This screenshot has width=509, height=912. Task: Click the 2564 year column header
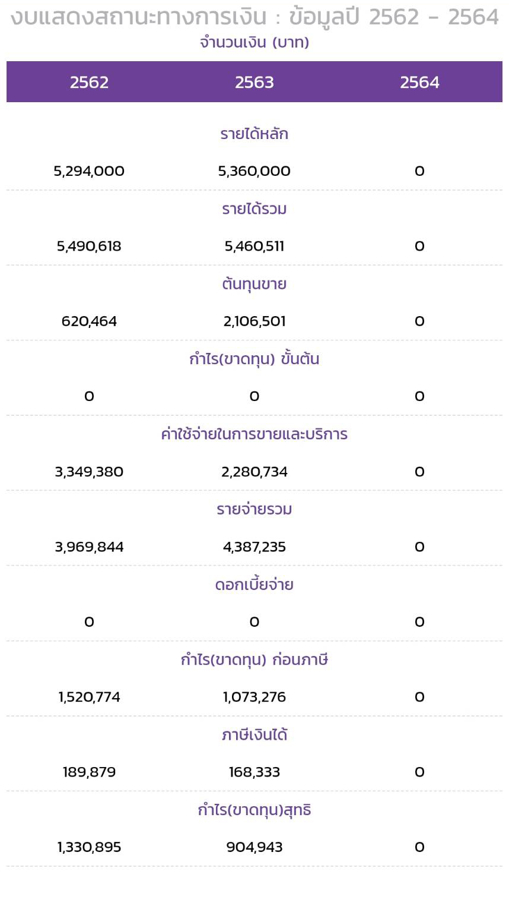(x=419, y=82)
